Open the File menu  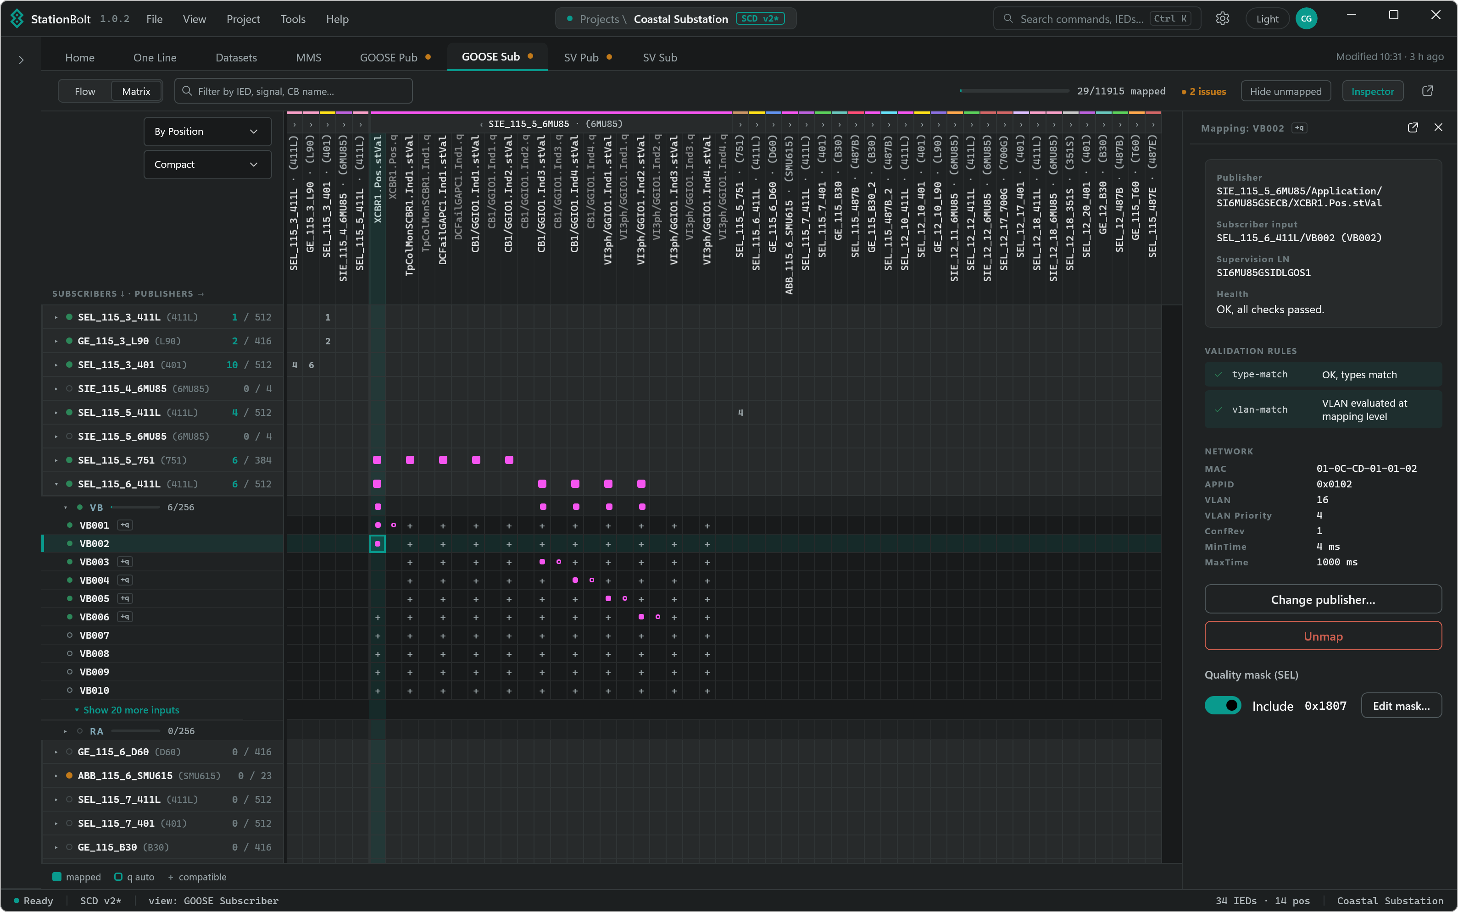pos(154,19)
